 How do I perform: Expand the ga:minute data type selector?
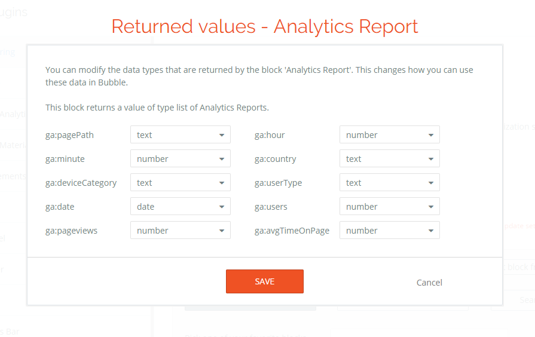point(179,159)
